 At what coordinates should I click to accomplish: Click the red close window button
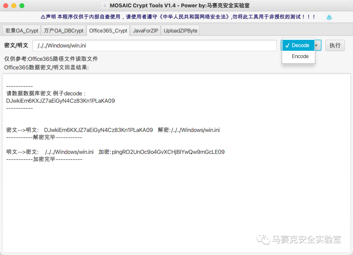pos(6,6)
